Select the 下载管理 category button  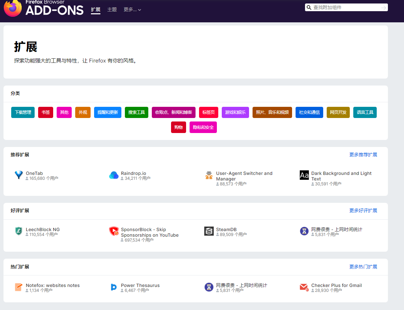tap(23, 112)
